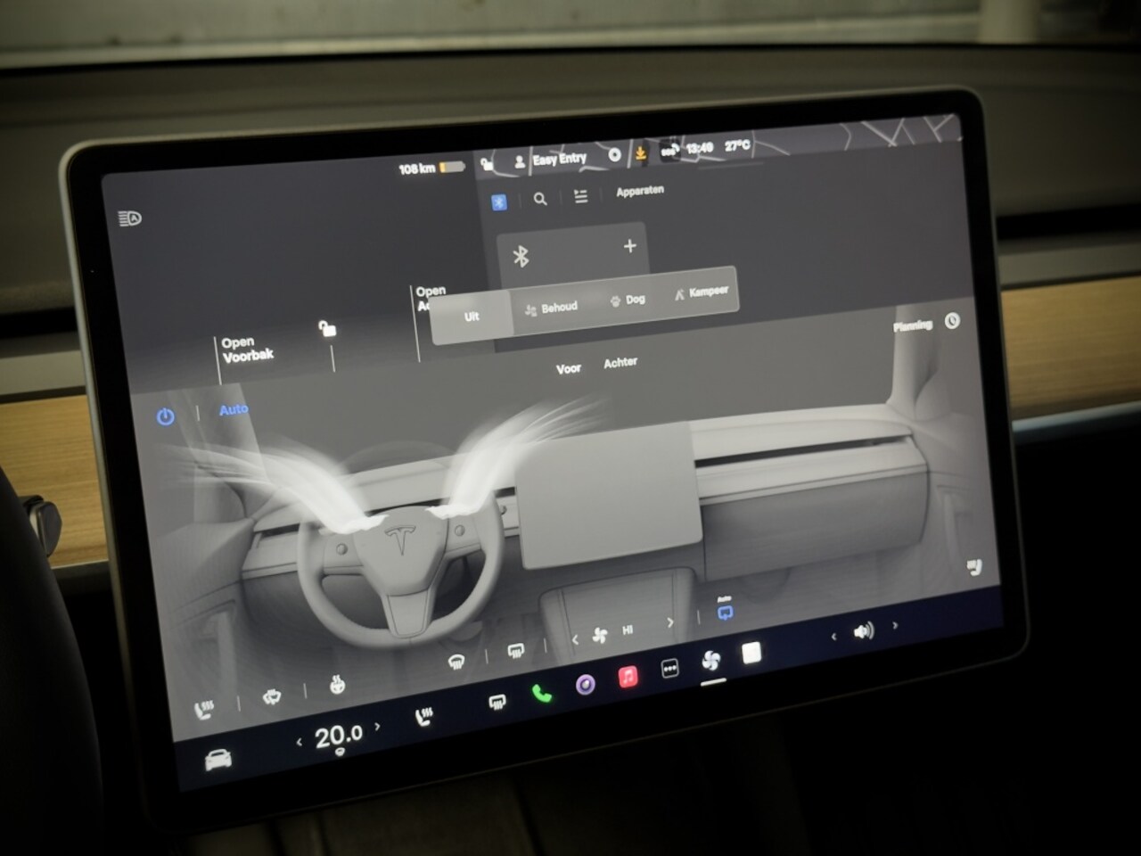Toggle air recirculation Auto icon
The height and width of the screenshot is (856, 1141).
pyautogui.click(x=725, y=609)
